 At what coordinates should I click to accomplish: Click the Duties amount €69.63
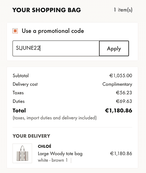tap(124, 101)
